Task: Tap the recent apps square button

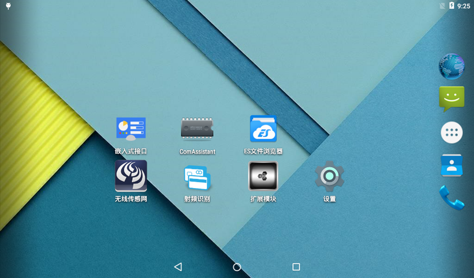Action: (296, 267)
